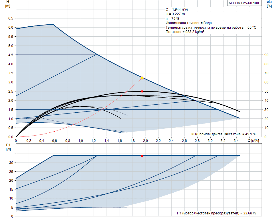This screenshot has height=219, width=277.
Task: Click the 3,4 tick on flow axis
Action: click(236, 141)
